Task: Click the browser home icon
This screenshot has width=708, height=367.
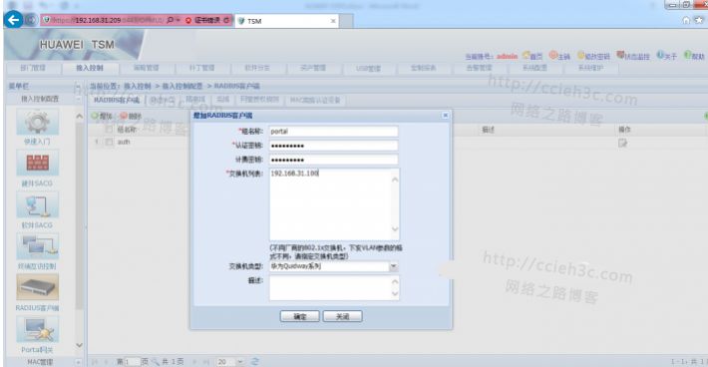Action: pos(686,20)
